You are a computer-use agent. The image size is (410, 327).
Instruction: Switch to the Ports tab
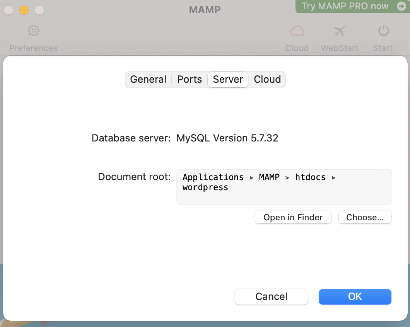190,80
